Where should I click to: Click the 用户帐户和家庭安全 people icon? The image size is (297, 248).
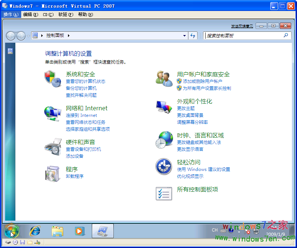(x=164, y=79)
